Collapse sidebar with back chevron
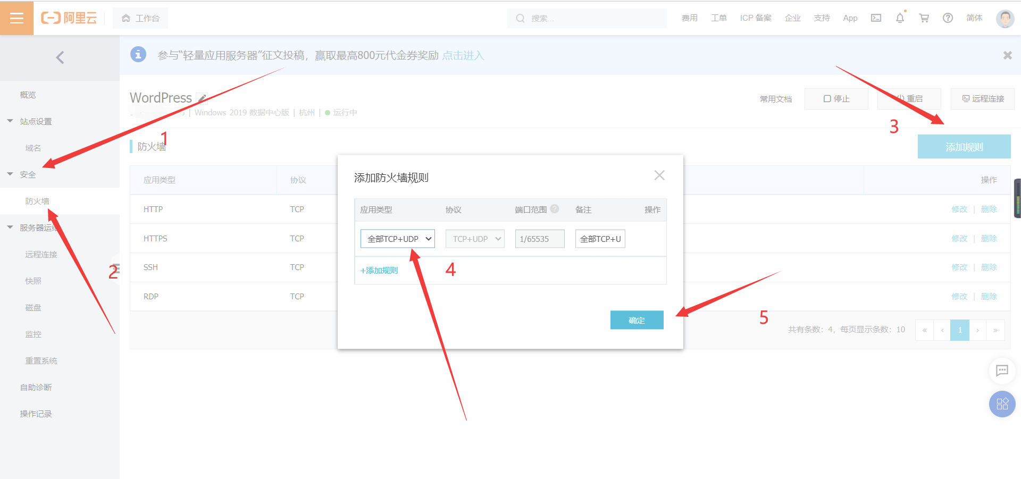The height and width of the screenshot is (479, 1021). pos(60,57)
